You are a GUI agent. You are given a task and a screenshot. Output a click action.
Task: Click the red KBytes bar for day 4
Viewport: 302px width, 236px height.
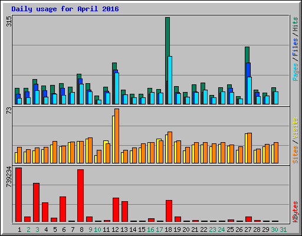(45, 212)
